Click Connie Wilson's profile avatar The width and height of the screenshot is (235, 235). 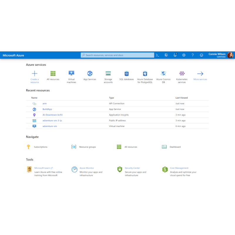(230, 55)
